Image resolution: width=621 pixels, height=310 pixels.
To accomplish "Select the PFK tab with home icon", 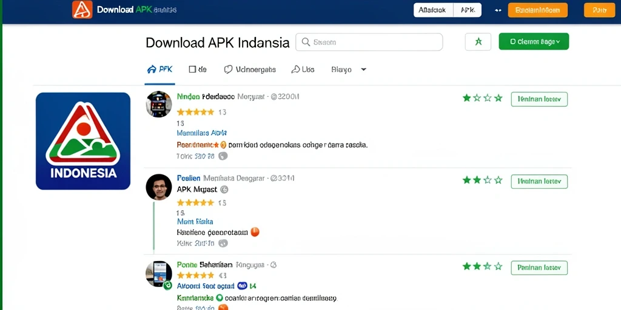I will tap(159, 70).
